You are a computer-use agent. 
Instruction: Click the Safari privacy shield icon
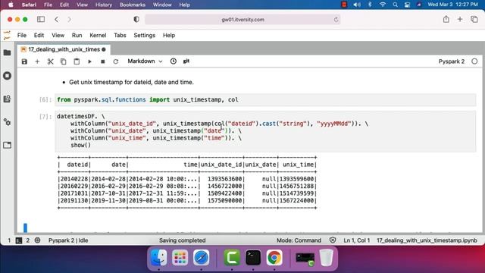[136, 19]
